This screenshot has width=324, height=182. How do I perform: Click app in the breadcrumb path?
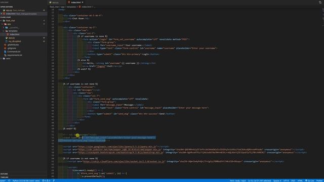point(63,7)
